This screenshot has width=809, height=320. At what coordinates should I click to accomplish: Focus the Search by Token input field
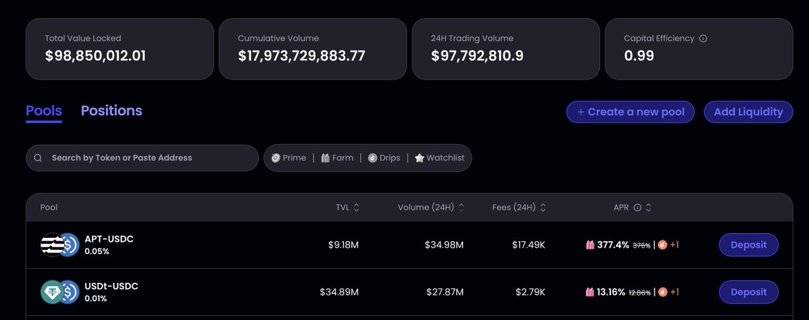tap(148, 158)
